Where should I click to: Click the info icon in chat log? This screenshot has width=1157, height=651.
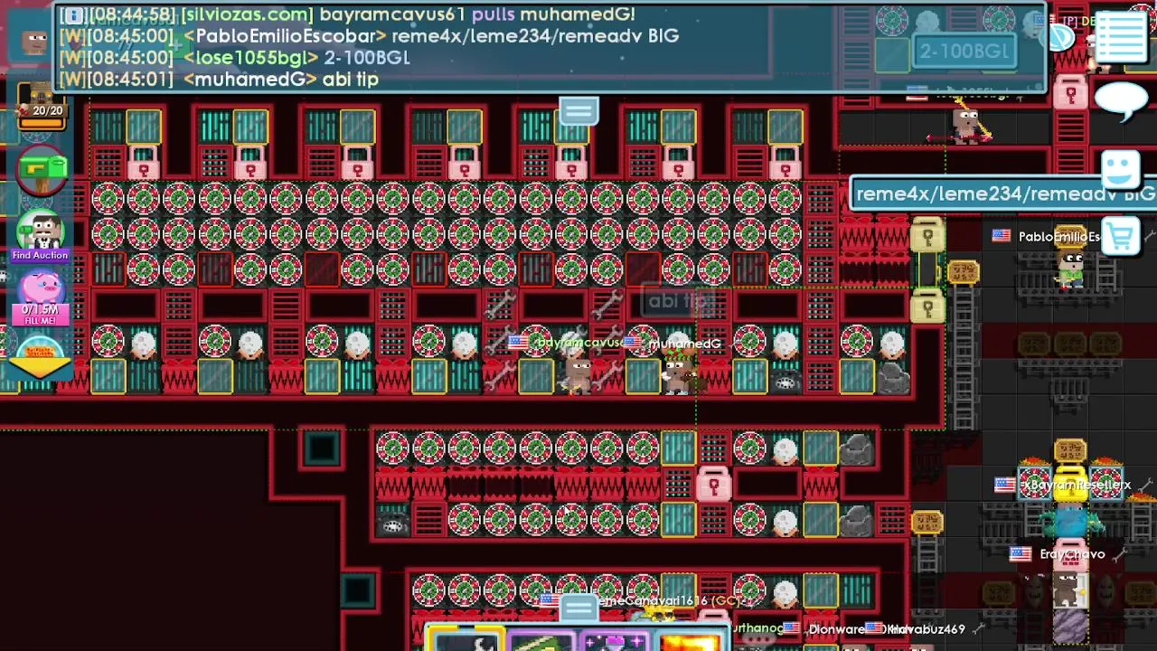tap(74, 15)
